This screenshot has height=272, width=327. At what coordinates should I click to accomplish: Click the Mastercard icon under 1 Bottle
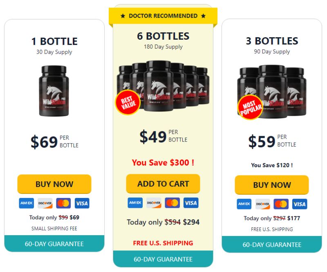[63, 203]
